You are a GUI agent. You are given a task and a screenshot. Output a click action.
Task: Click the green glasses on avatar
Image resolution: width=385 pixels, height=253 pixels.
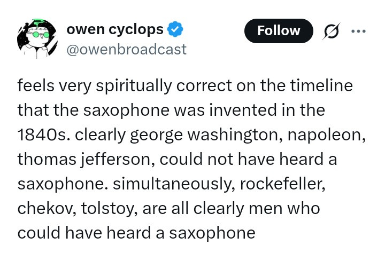click(x=41, y=34)
